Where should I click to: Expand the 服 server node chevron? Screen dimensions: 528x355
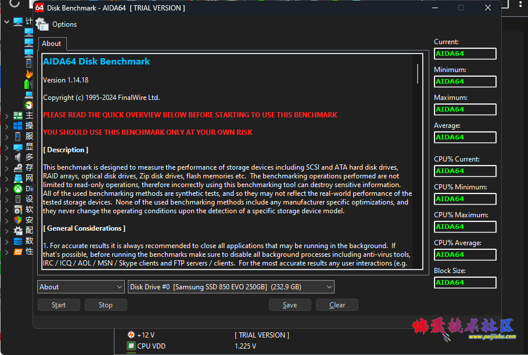tap(6, 137)
